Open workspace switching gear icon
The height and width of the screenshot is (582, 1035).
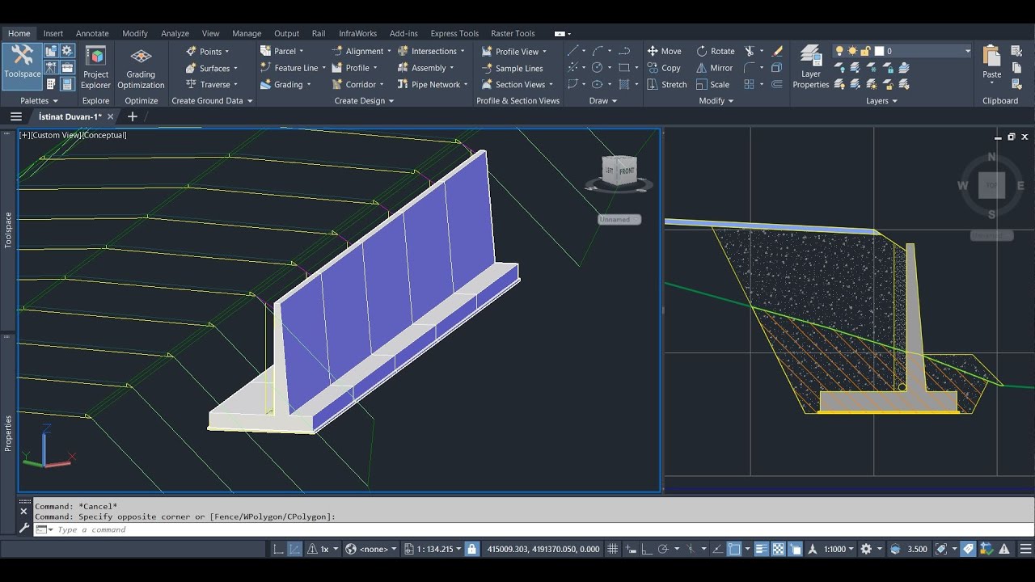866,549
